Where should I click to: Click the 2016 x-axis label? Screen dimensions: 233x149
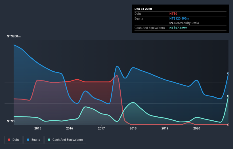pyautogui.click(x=70, y=128)
